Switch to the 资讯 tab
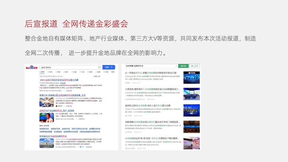 tap(50, 72)
